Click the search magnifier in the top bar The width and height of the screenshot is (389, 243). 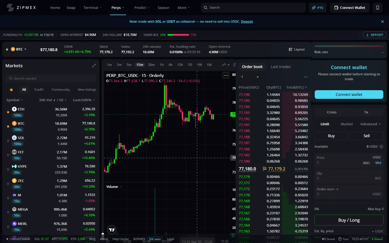tap(206, 8)
